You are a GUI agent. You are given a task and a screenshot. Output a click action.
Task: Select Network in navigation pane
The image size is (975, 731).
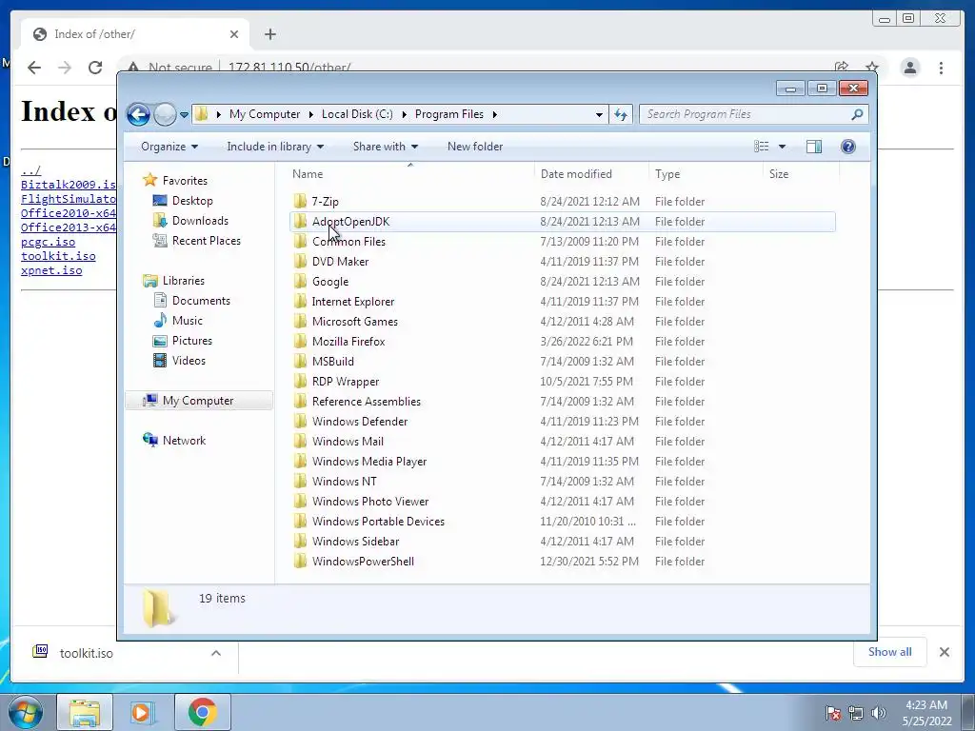184,441
